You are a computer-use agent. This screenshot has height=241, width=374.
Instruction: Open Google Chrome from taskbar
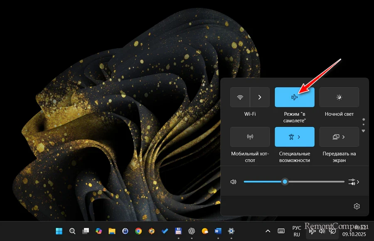(x=138, y=231)
